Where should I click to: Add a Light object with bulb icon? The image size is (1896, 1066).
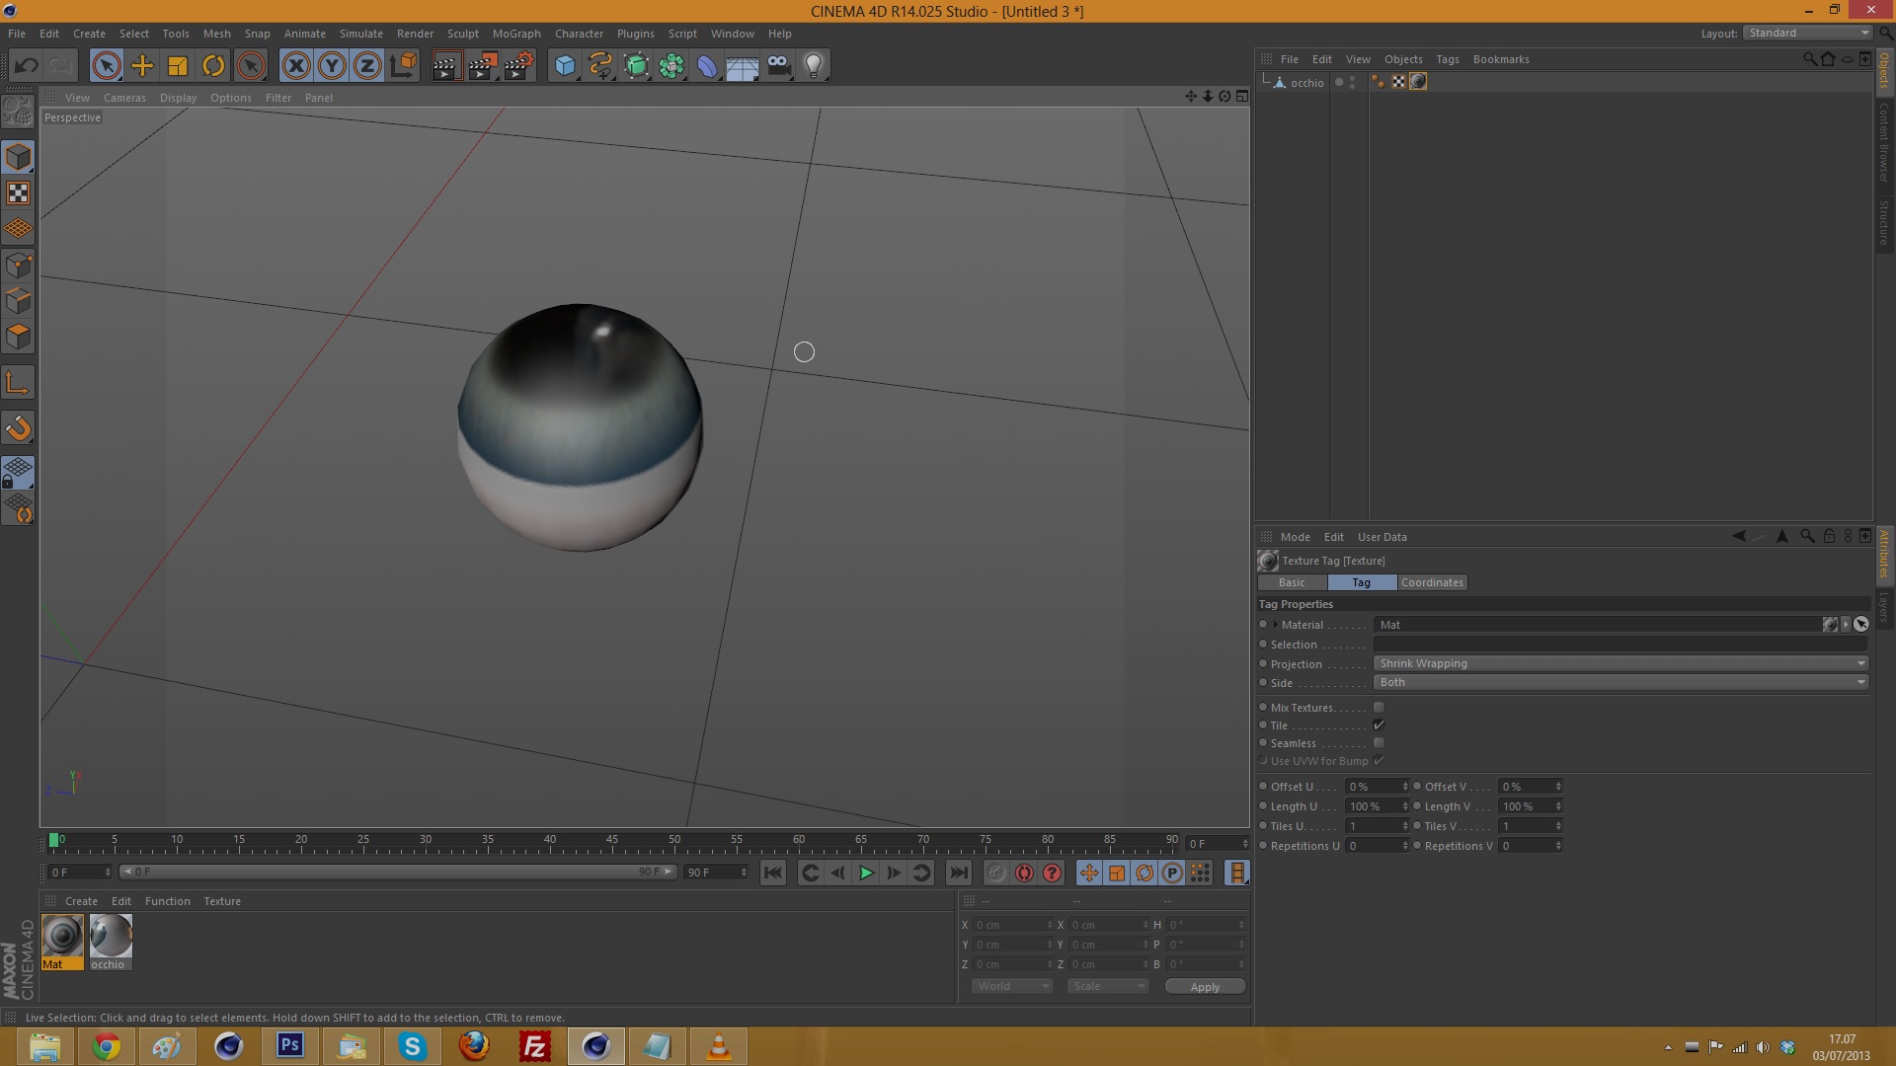(814, 66)
